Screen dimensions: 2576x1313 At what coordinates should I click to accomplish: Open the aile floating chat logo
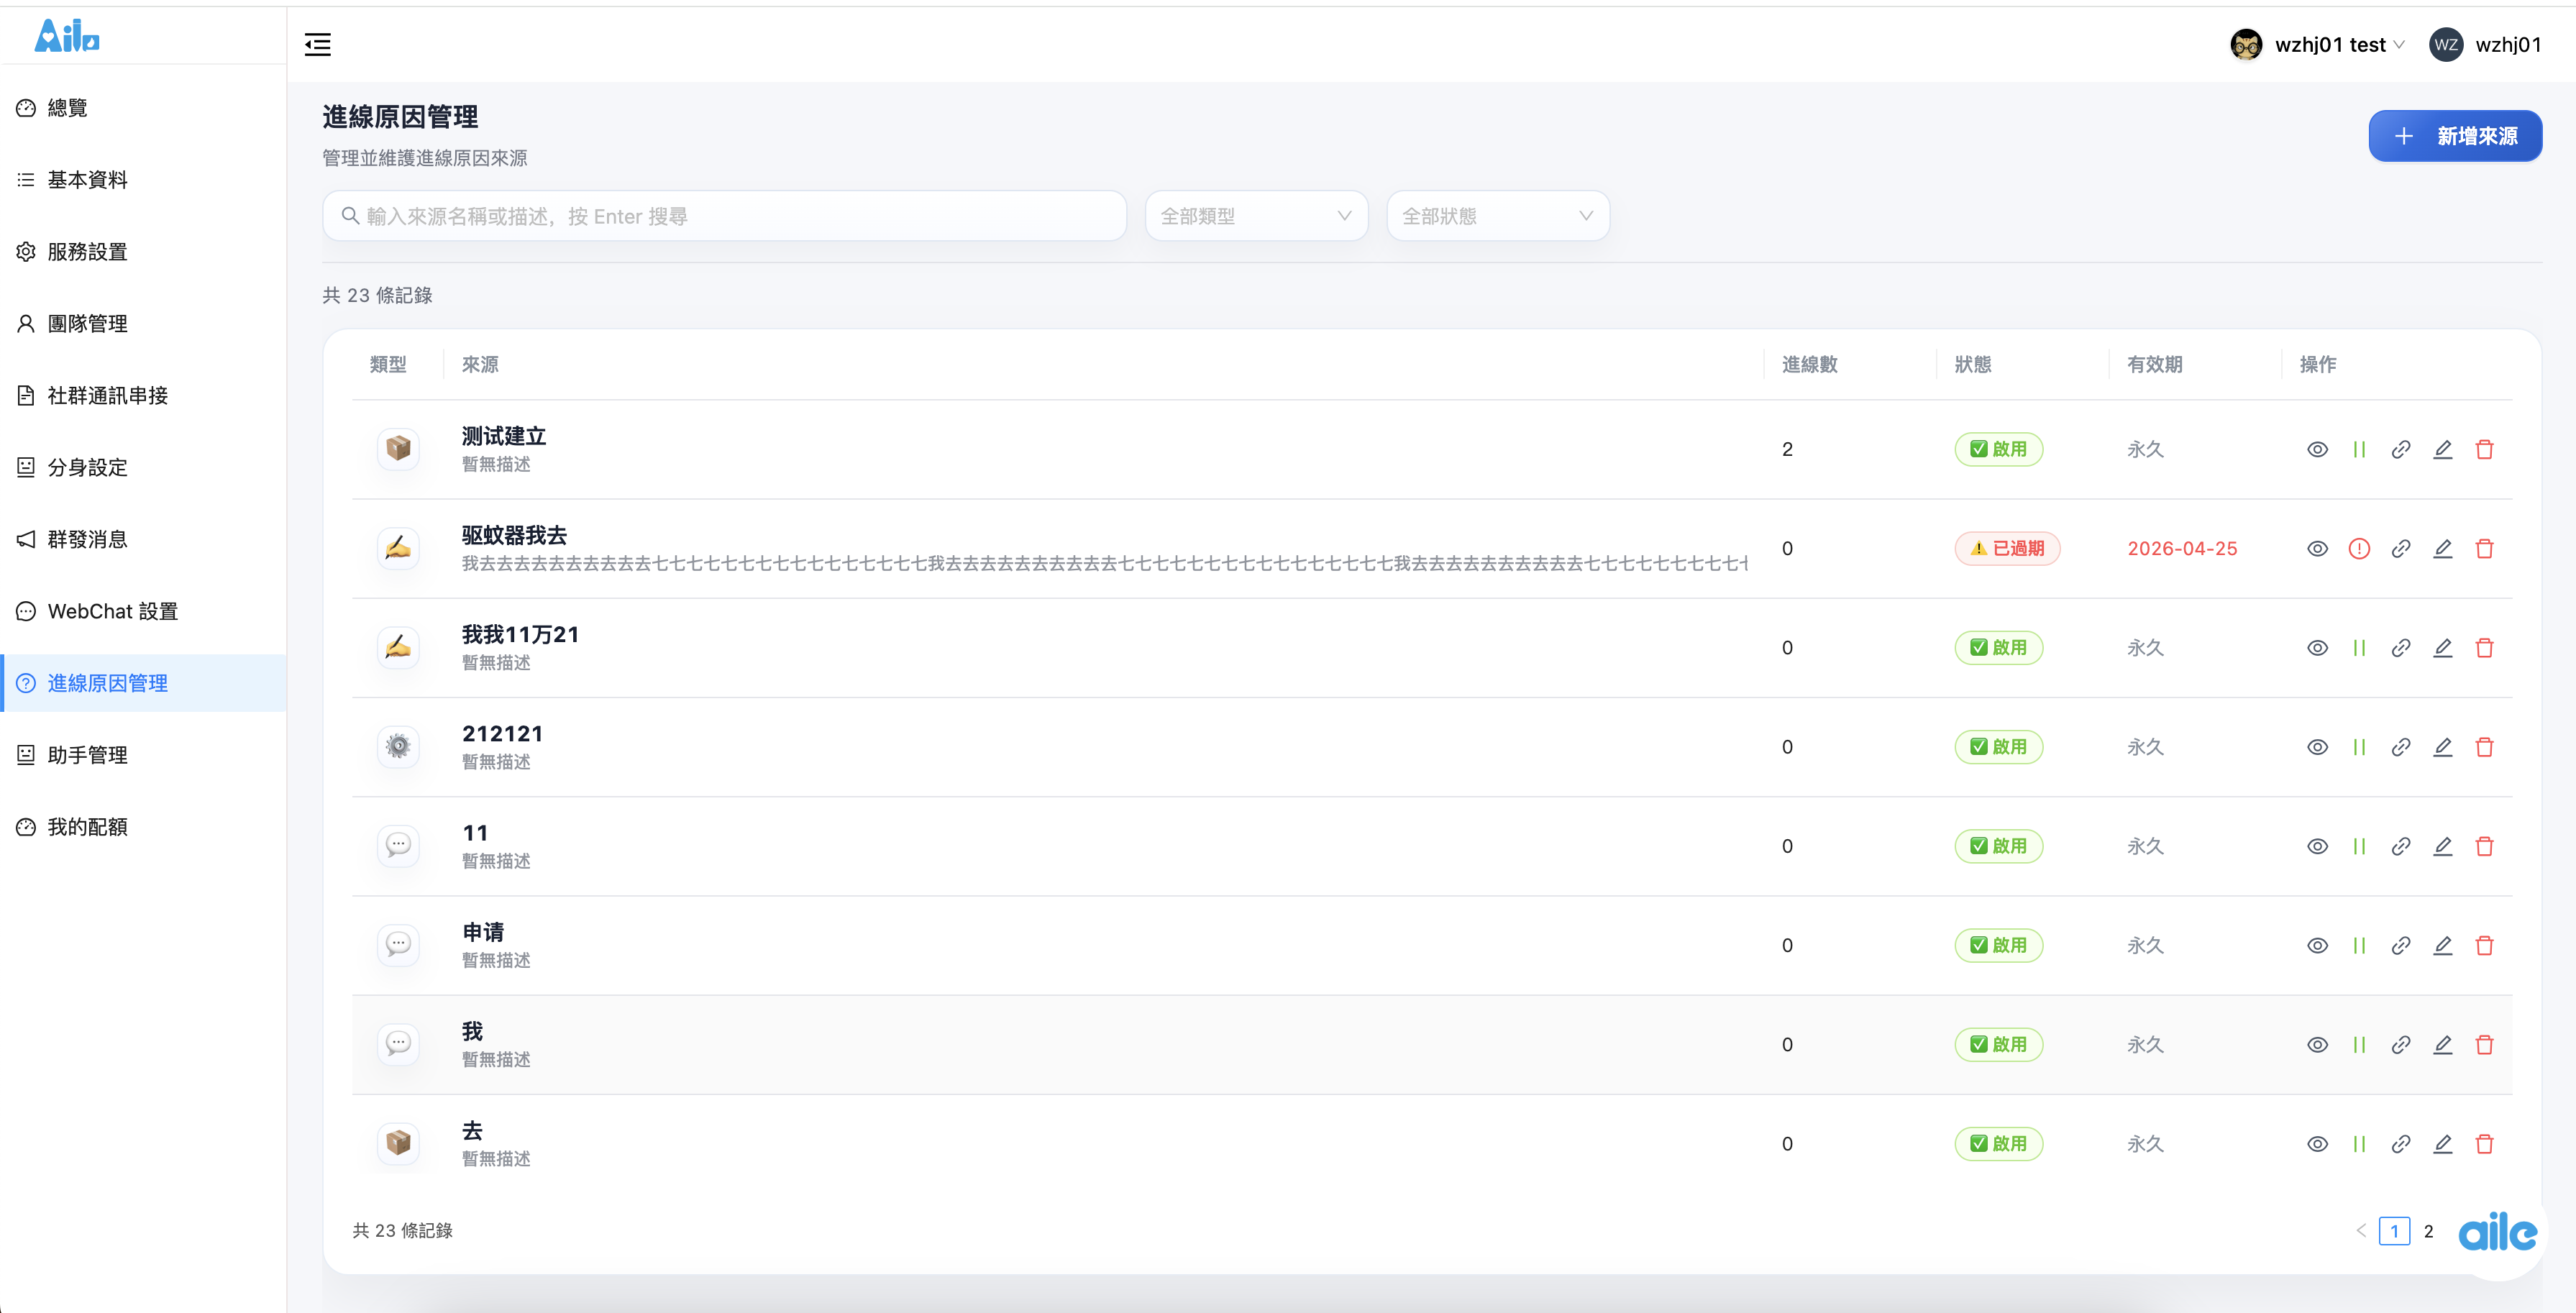click(2497, 1232)
